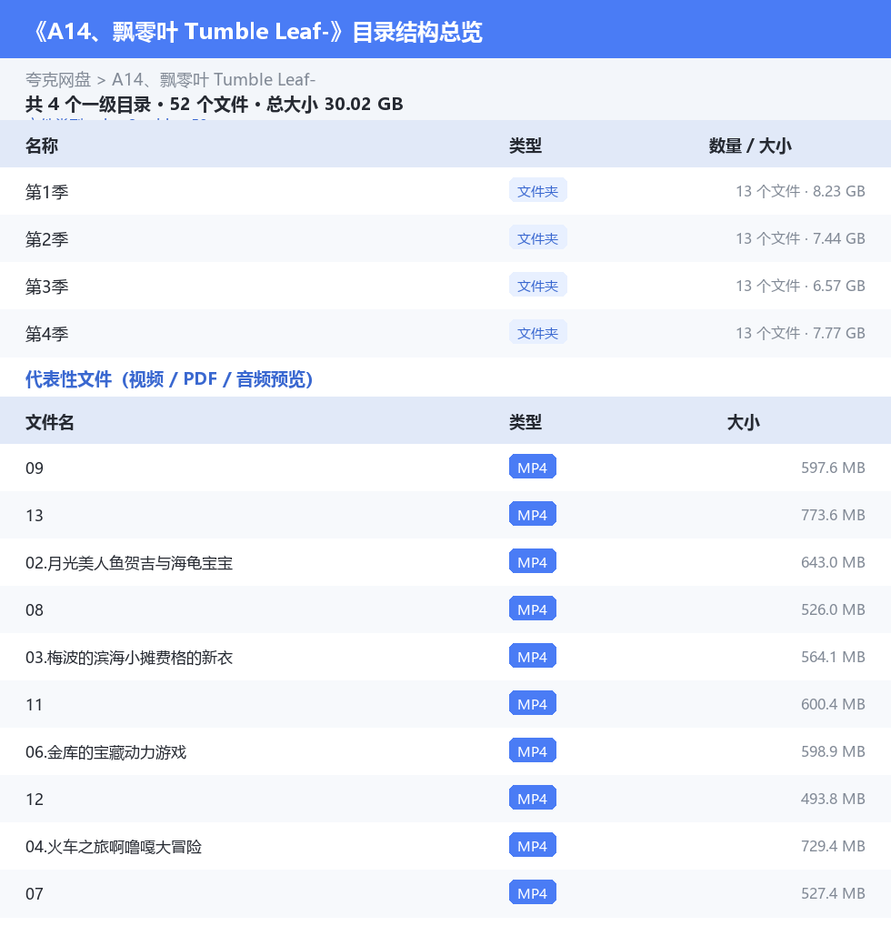Viewport: 891px width, 946px height.
Task: Click the 文件夹 tag for 第4季
Action: (537, 332)
